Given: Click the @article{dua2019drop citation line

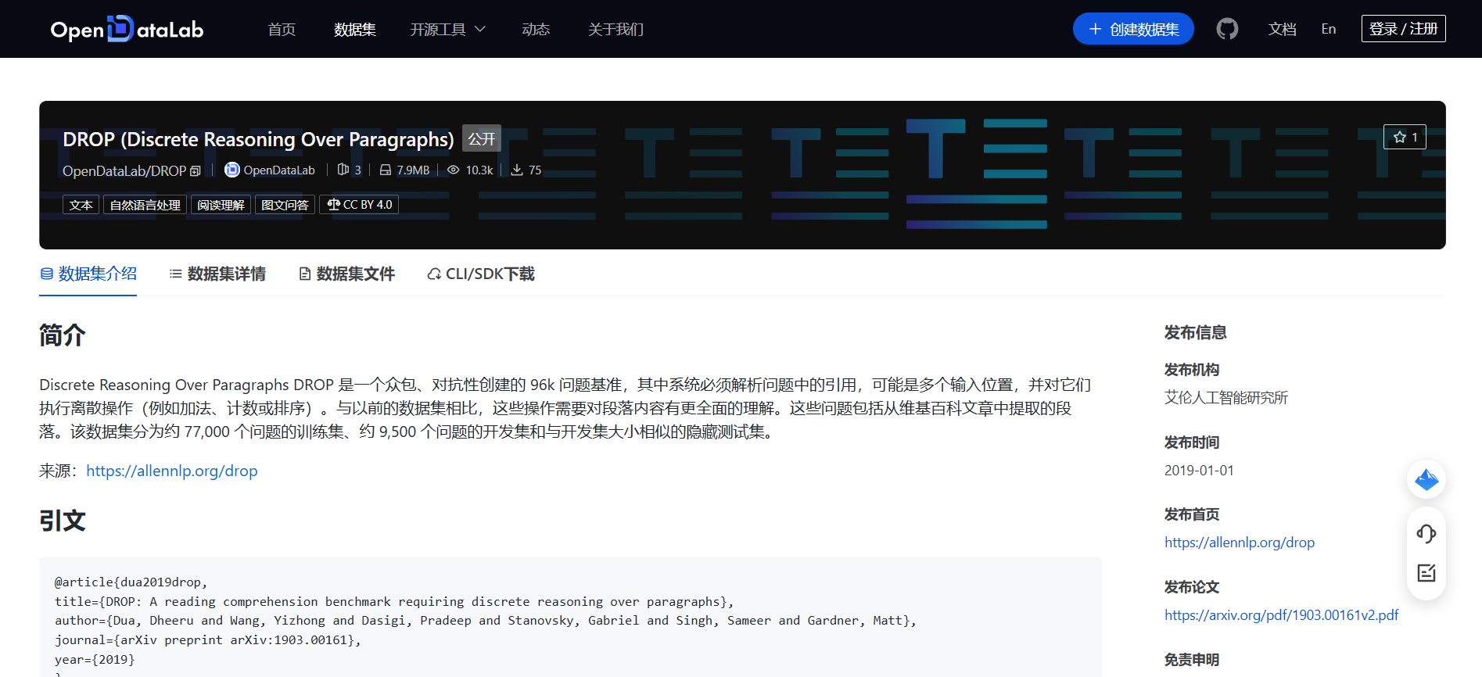Looking at the screenshot, I should pos(131,582).
